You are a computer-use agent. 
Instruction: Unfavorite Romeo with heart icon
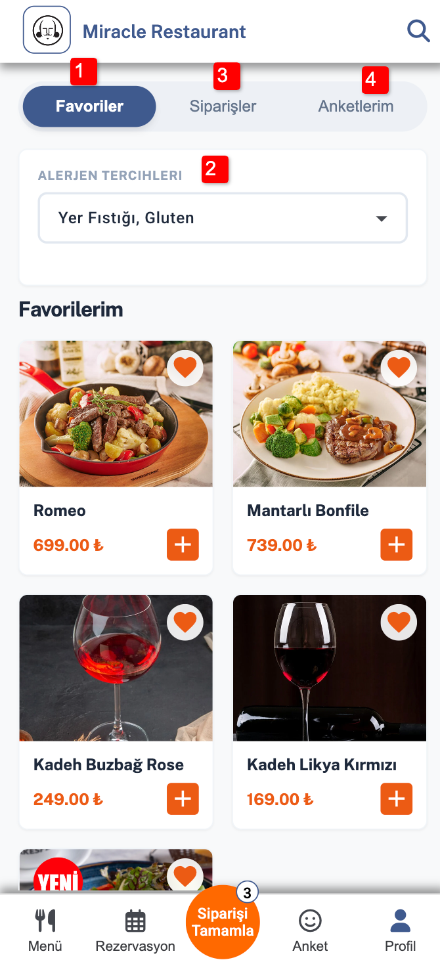point(185,368)
